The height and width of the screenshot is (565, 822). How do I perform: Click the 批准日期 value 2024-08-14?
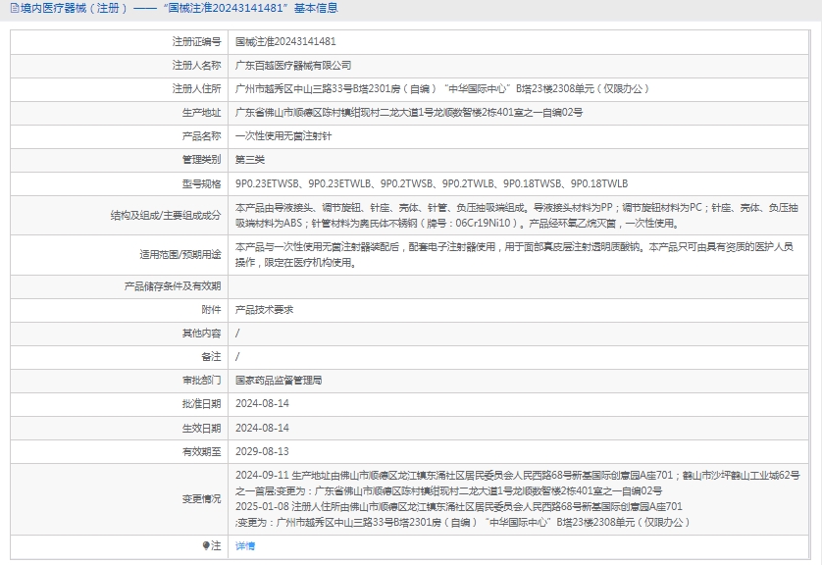(x=262, y=403)
